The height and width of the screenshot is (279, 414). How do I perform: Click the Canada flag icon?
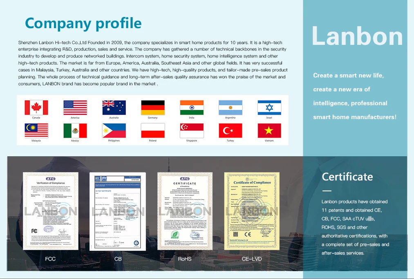36,108
